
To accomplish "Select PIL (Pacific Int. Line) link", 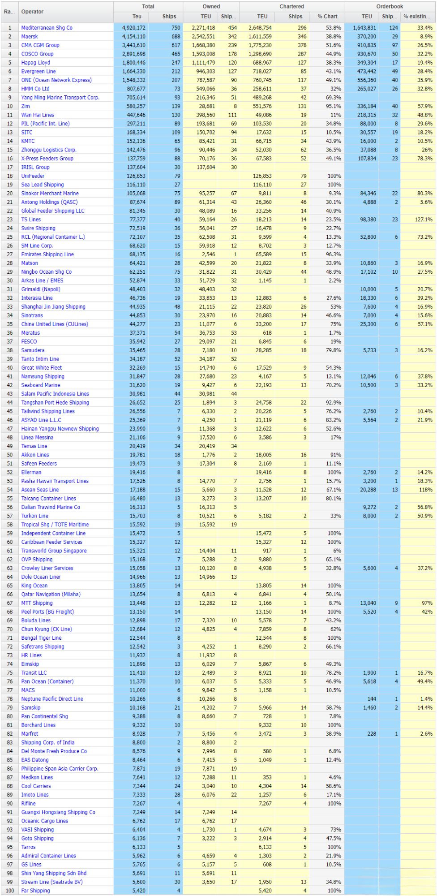I will tap(46, 124).
